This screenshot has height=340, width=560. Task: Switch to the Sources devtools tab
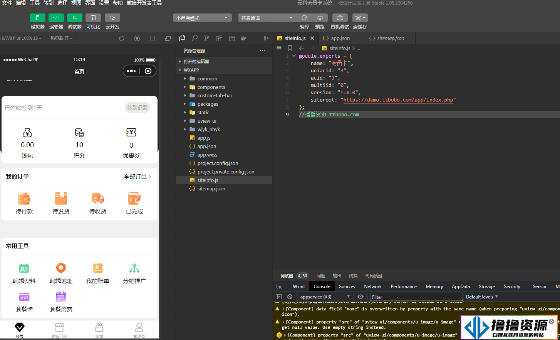347,287
